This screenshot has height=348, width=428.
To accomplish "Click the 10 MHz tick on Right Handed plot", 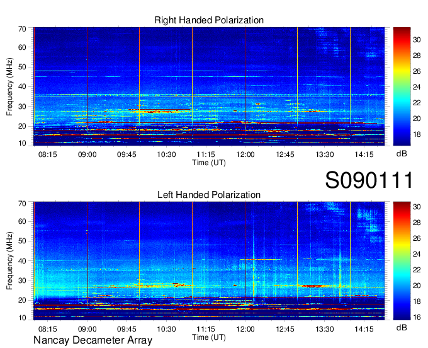I will 22,143.
